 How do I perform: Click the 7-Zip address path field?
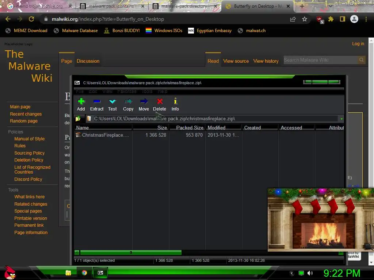(x=212, y=118)
